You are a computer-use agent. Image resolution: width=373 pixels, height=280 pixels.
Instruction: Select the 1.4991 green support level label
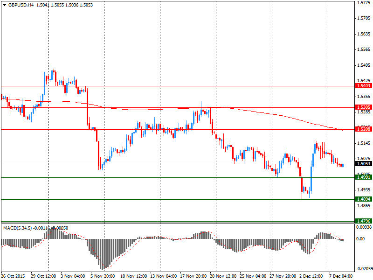point(363,177)
